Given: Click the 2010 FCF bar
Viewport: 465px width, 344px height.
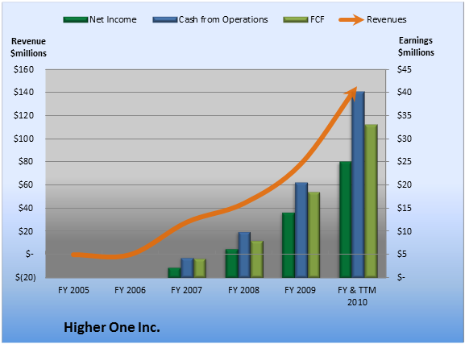Looking at the screenshot, I should pyautogui.click(x=371, y=201).
